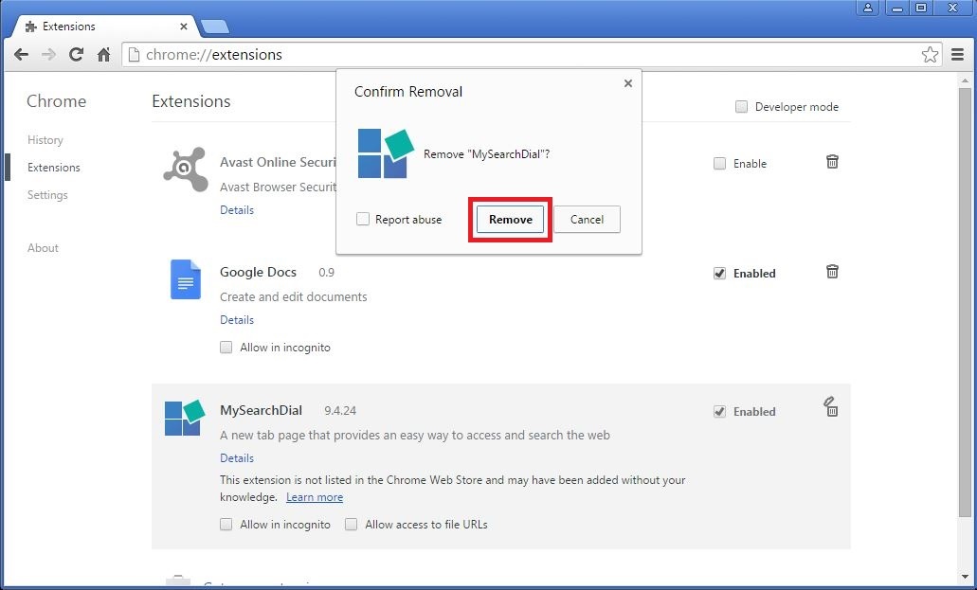977x590 pixels.
Task: Confirm with the Remove button
Action: [x=511, y=220]
